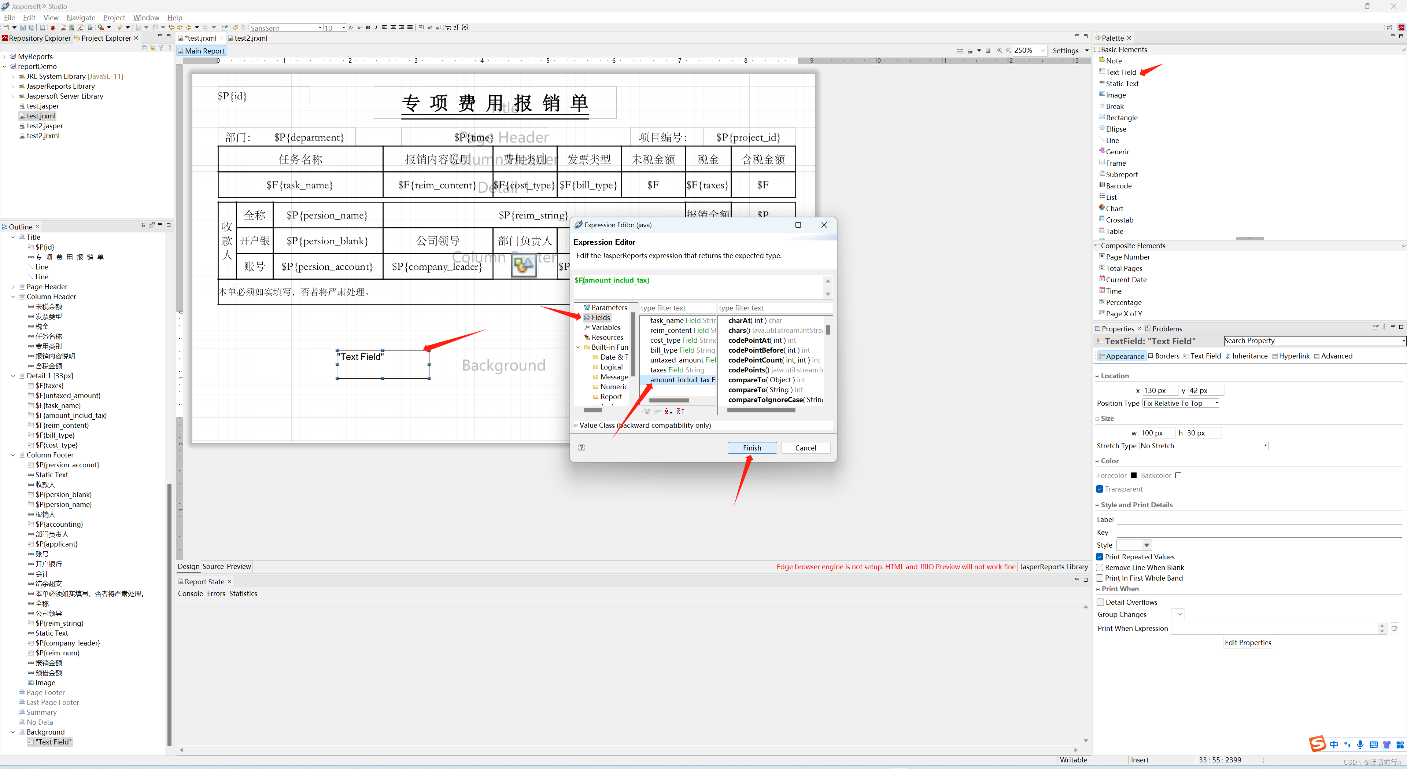The width and height of the screenshot is (1407, 769).
Task: Uncheck the Transparent checkbox
Action: (x=1100, y=489)
